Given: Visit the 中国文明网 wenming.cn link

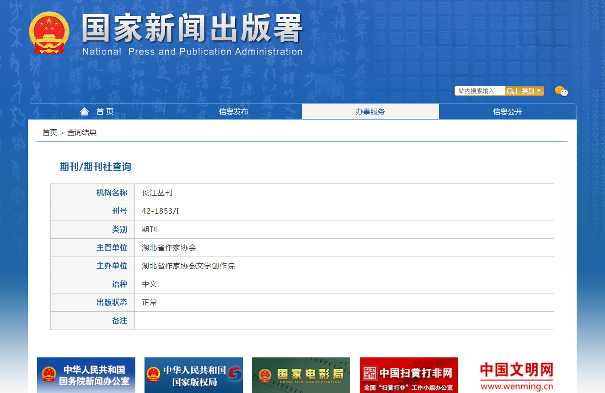Looking at the screenshot, I should click(516, 375).
